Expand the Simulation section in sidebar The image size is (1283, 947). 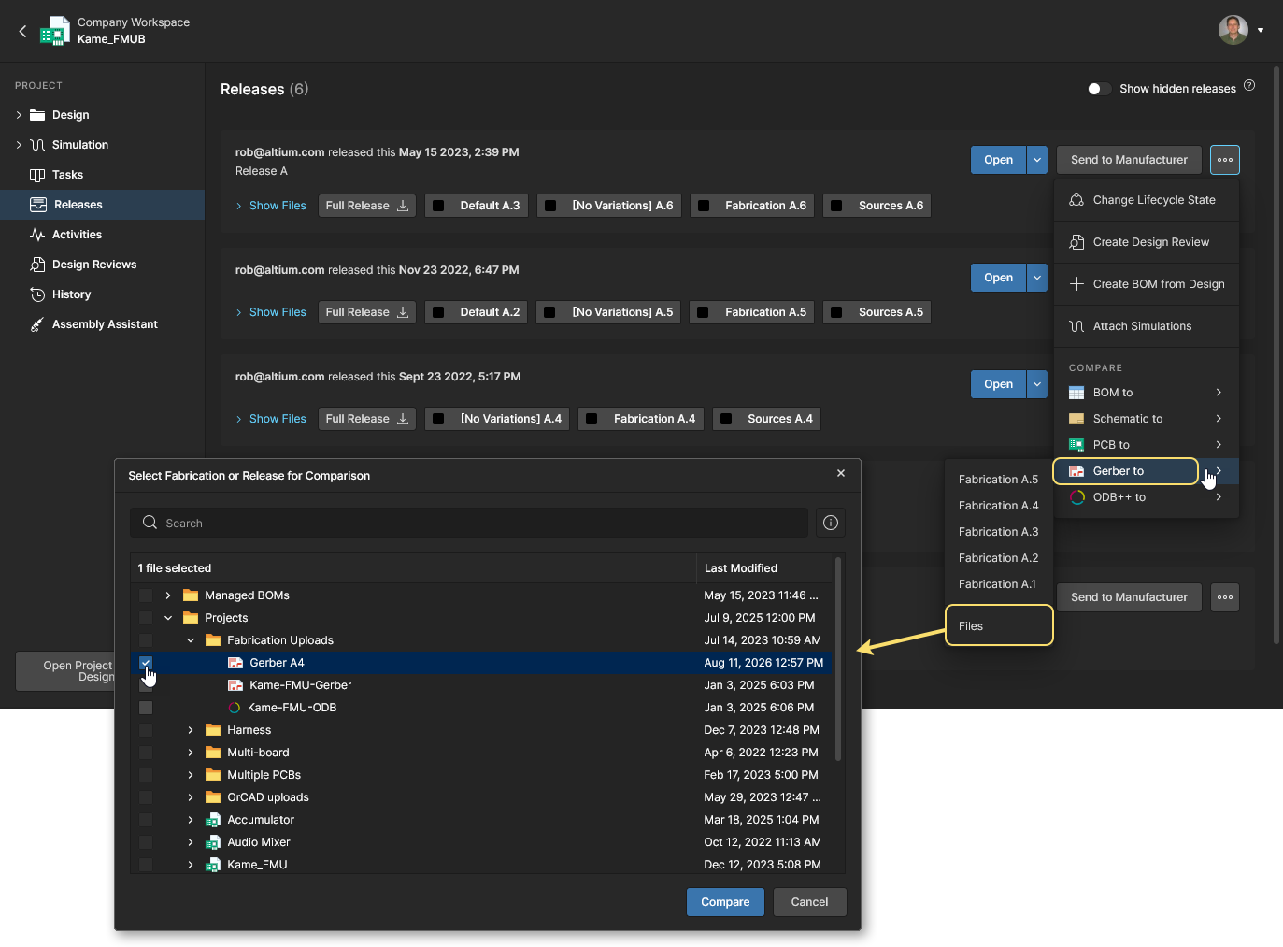pyautogui.click(x=19, y=145)
